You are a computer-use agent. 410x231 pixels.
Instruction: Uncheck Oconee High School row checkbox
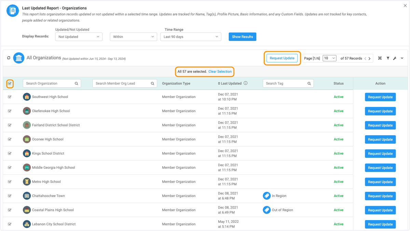click(x=10, y=139)
